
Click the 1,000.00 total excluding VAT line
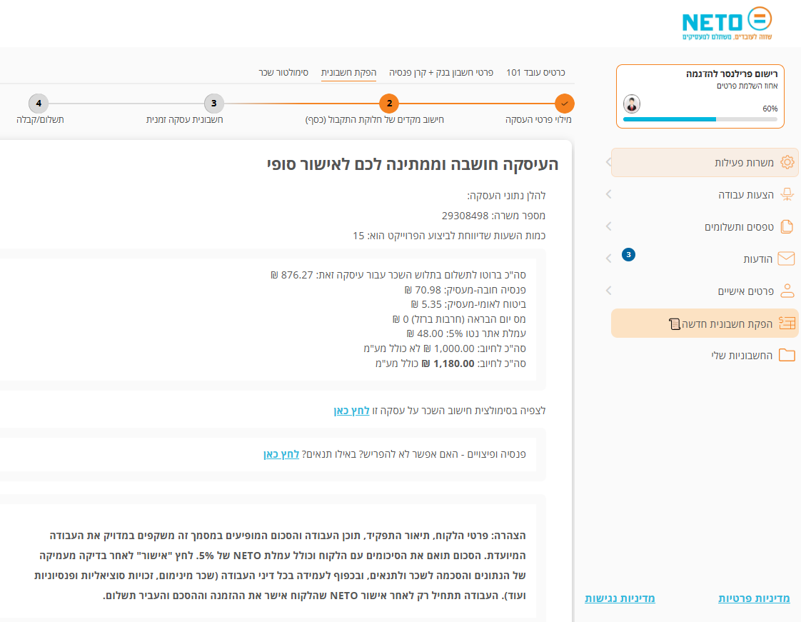[x=445, y=348]
